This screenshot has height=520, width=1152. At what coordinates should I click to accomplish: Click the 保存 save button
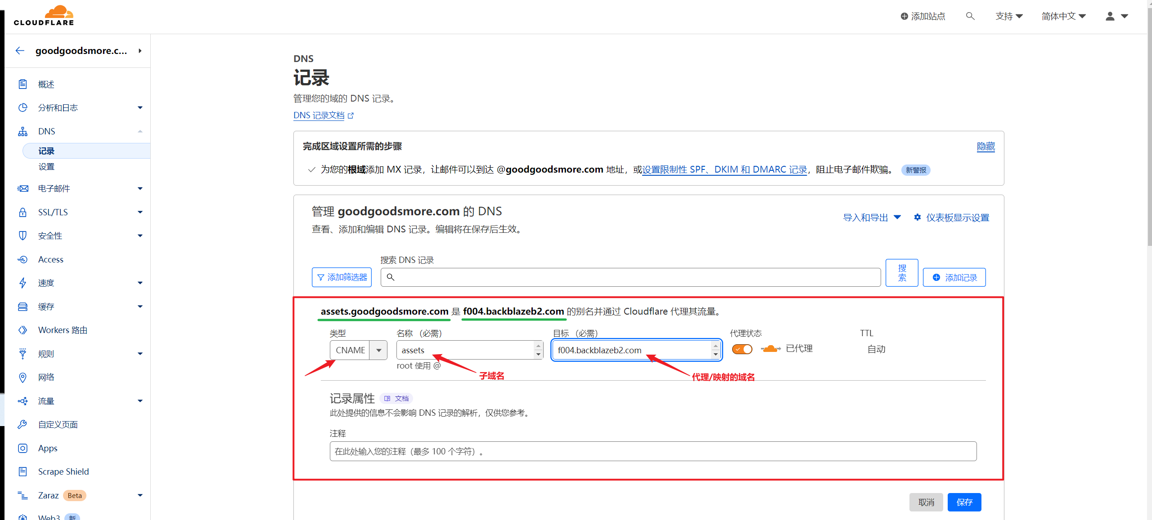coord(964,502)
